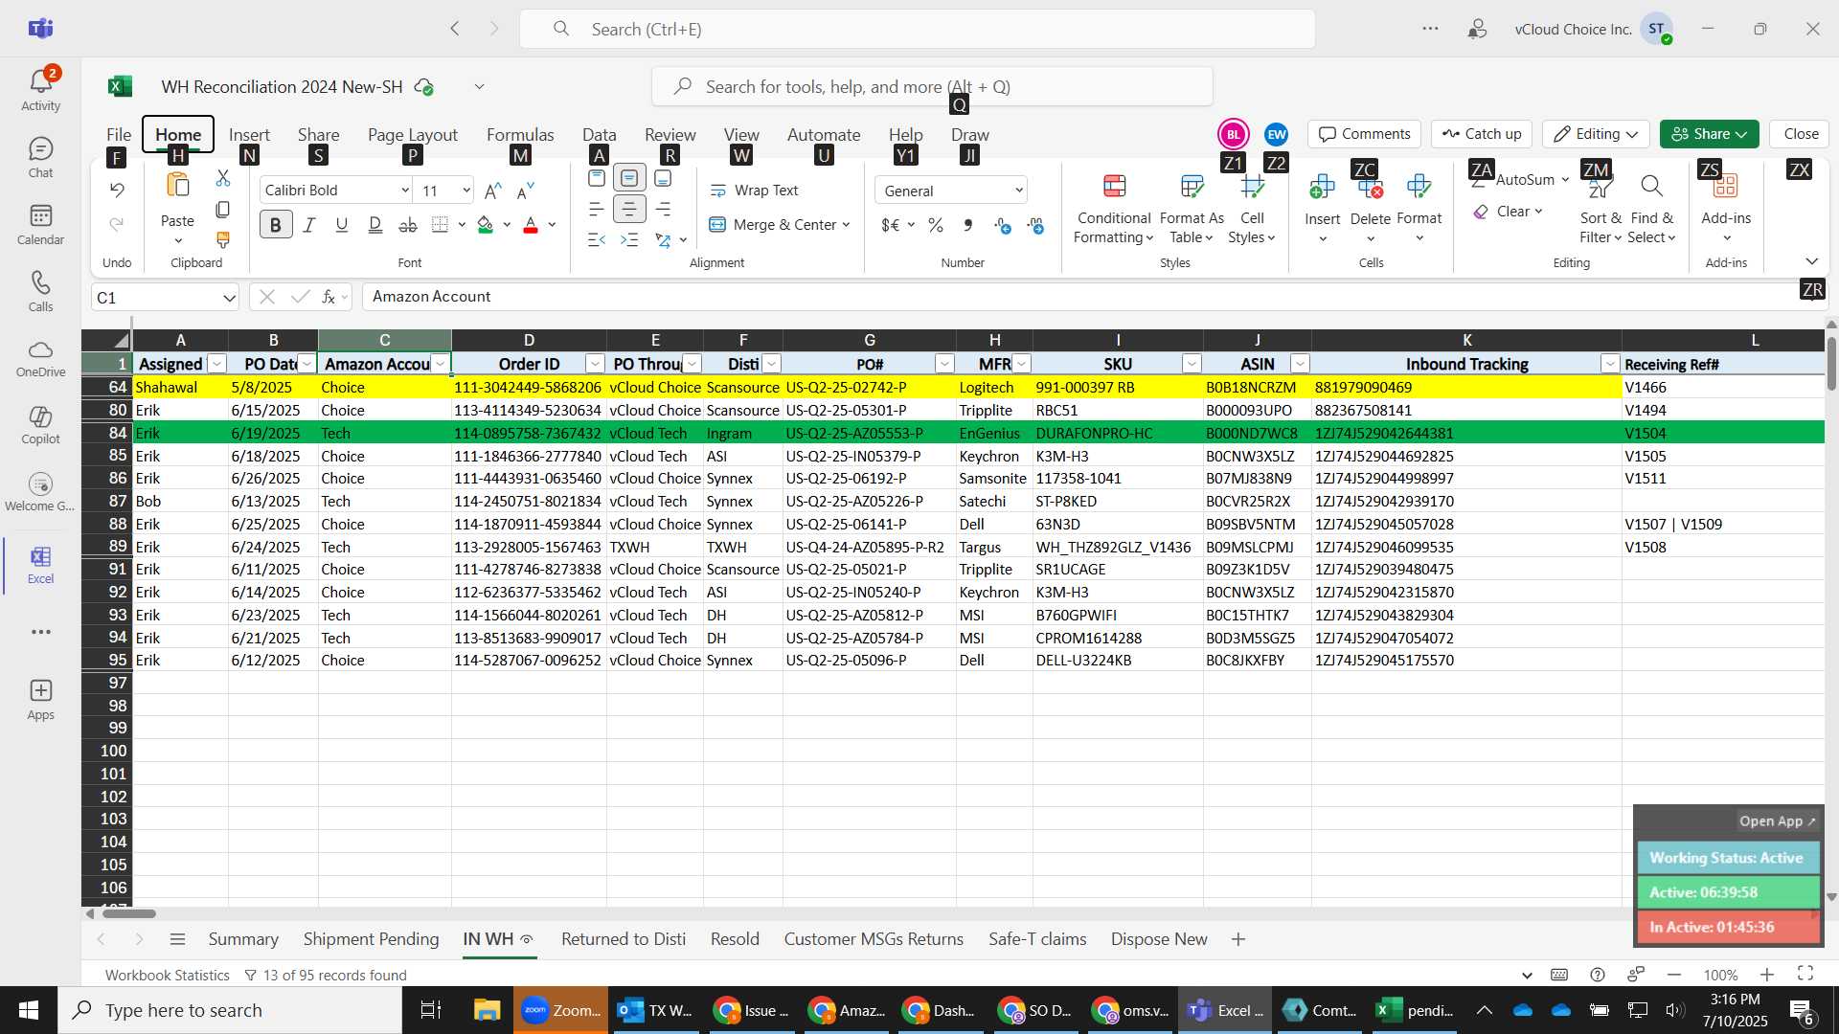Switch to Shipment Pending sheet tab
Viewport: 1839px width, 1034px height.
[371, 939]
